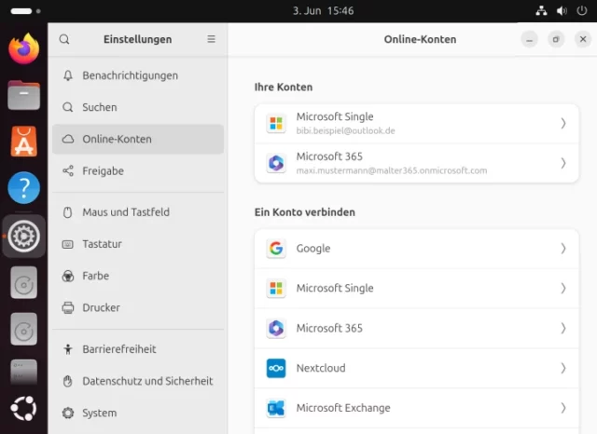This screenshot has height=434, width=597.
Task: Open the hamburger menu in Einstellungen header
Action: [212, 39]
